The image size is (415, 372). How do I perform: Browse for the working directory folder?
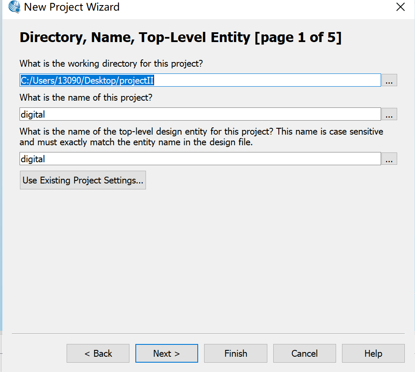pos(389,80)
